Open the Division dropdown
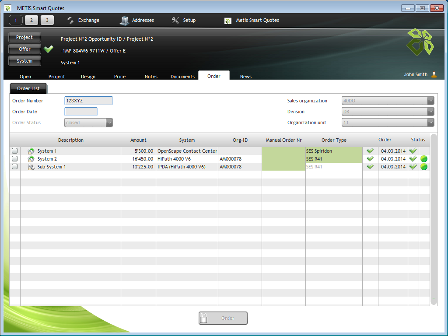Image resolution: width=448 pixels, height=336 pixels. point(430,112)
